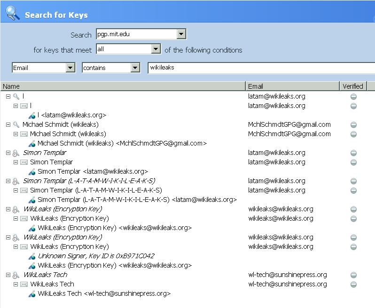Click the key icon beside the top-level 'l' entry

(16, 96)
